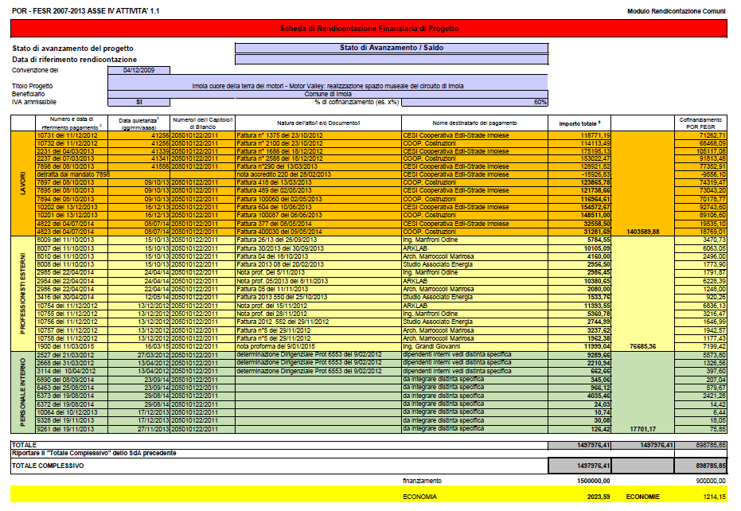
Task: Click the 'SI' cell for IVA ammissibile
Action: coord(139,102)
